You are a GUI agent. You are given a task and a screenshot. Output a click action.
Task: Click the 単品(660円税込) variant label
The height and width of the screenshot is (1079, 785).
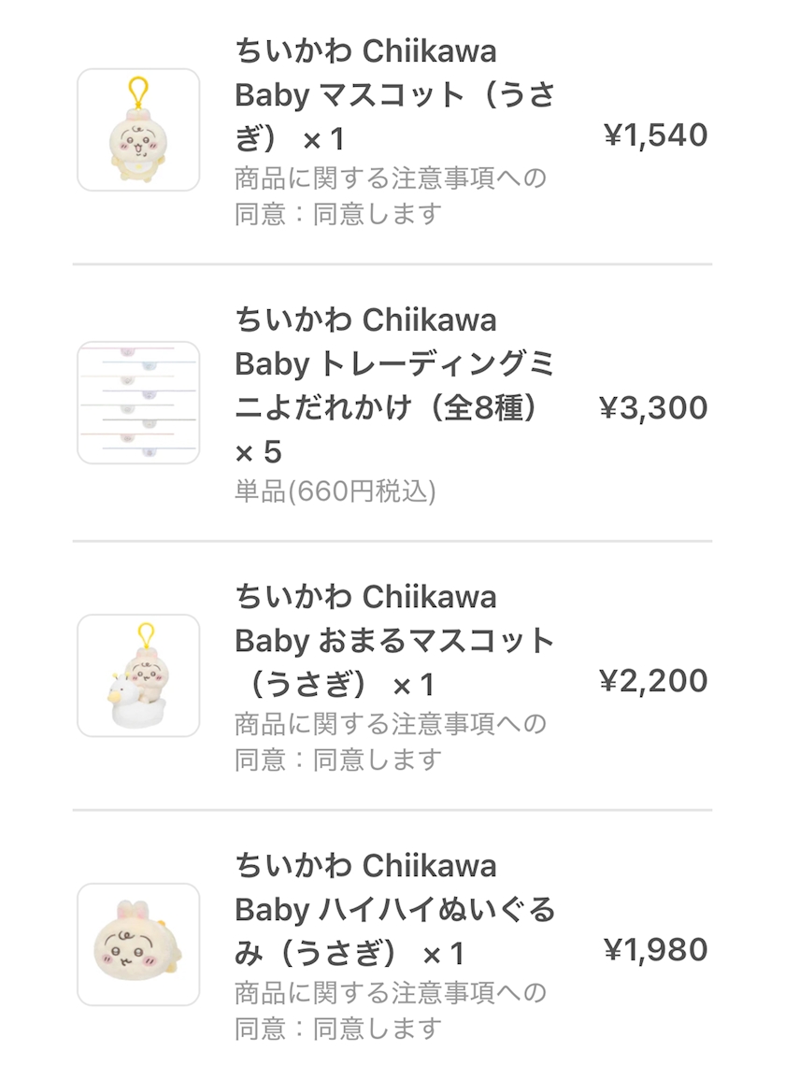335,491
